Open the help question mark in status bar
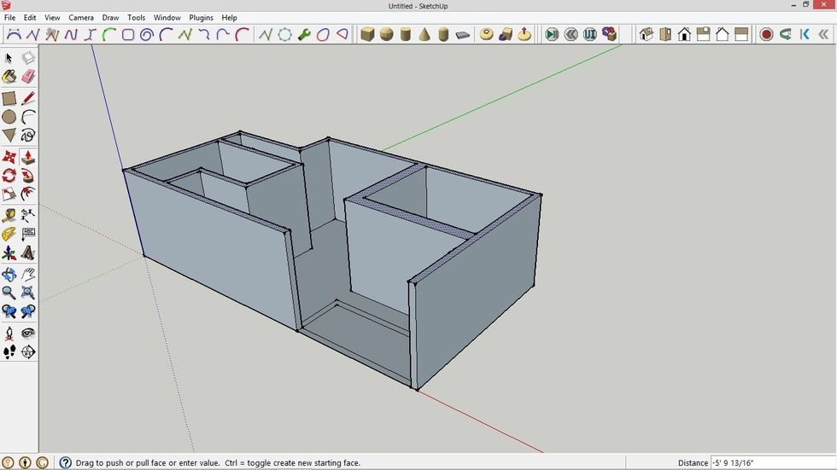Image resolution: width=837 pixels, height=470 pixels. coord(65,462)
